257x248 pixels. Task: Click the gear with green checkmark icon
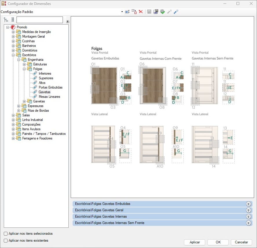pos(163,12)
